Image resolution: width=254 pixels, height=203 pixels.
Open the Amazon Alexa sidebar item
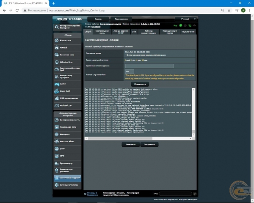(x=67, y=142)
